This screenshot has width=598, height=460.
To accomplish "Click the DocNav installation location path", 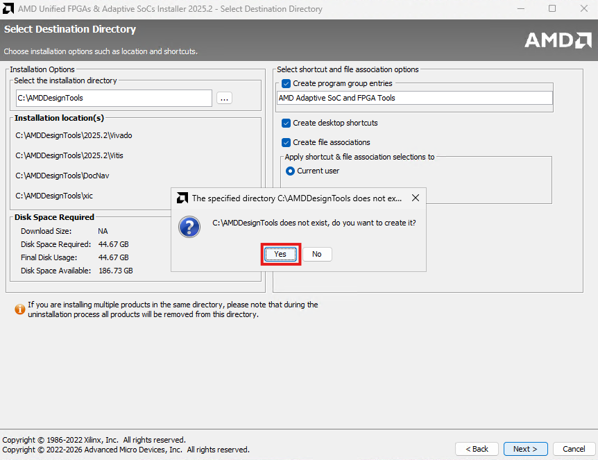I will click(x=62, y=176).
